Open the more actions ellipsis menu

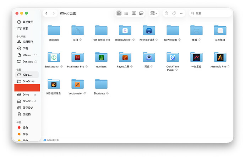coord(181,13)
